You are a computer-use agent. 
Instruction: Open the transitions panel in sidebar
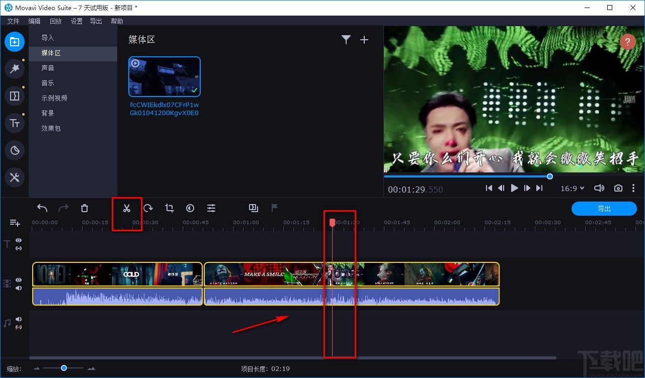click(x=15, y=96)
